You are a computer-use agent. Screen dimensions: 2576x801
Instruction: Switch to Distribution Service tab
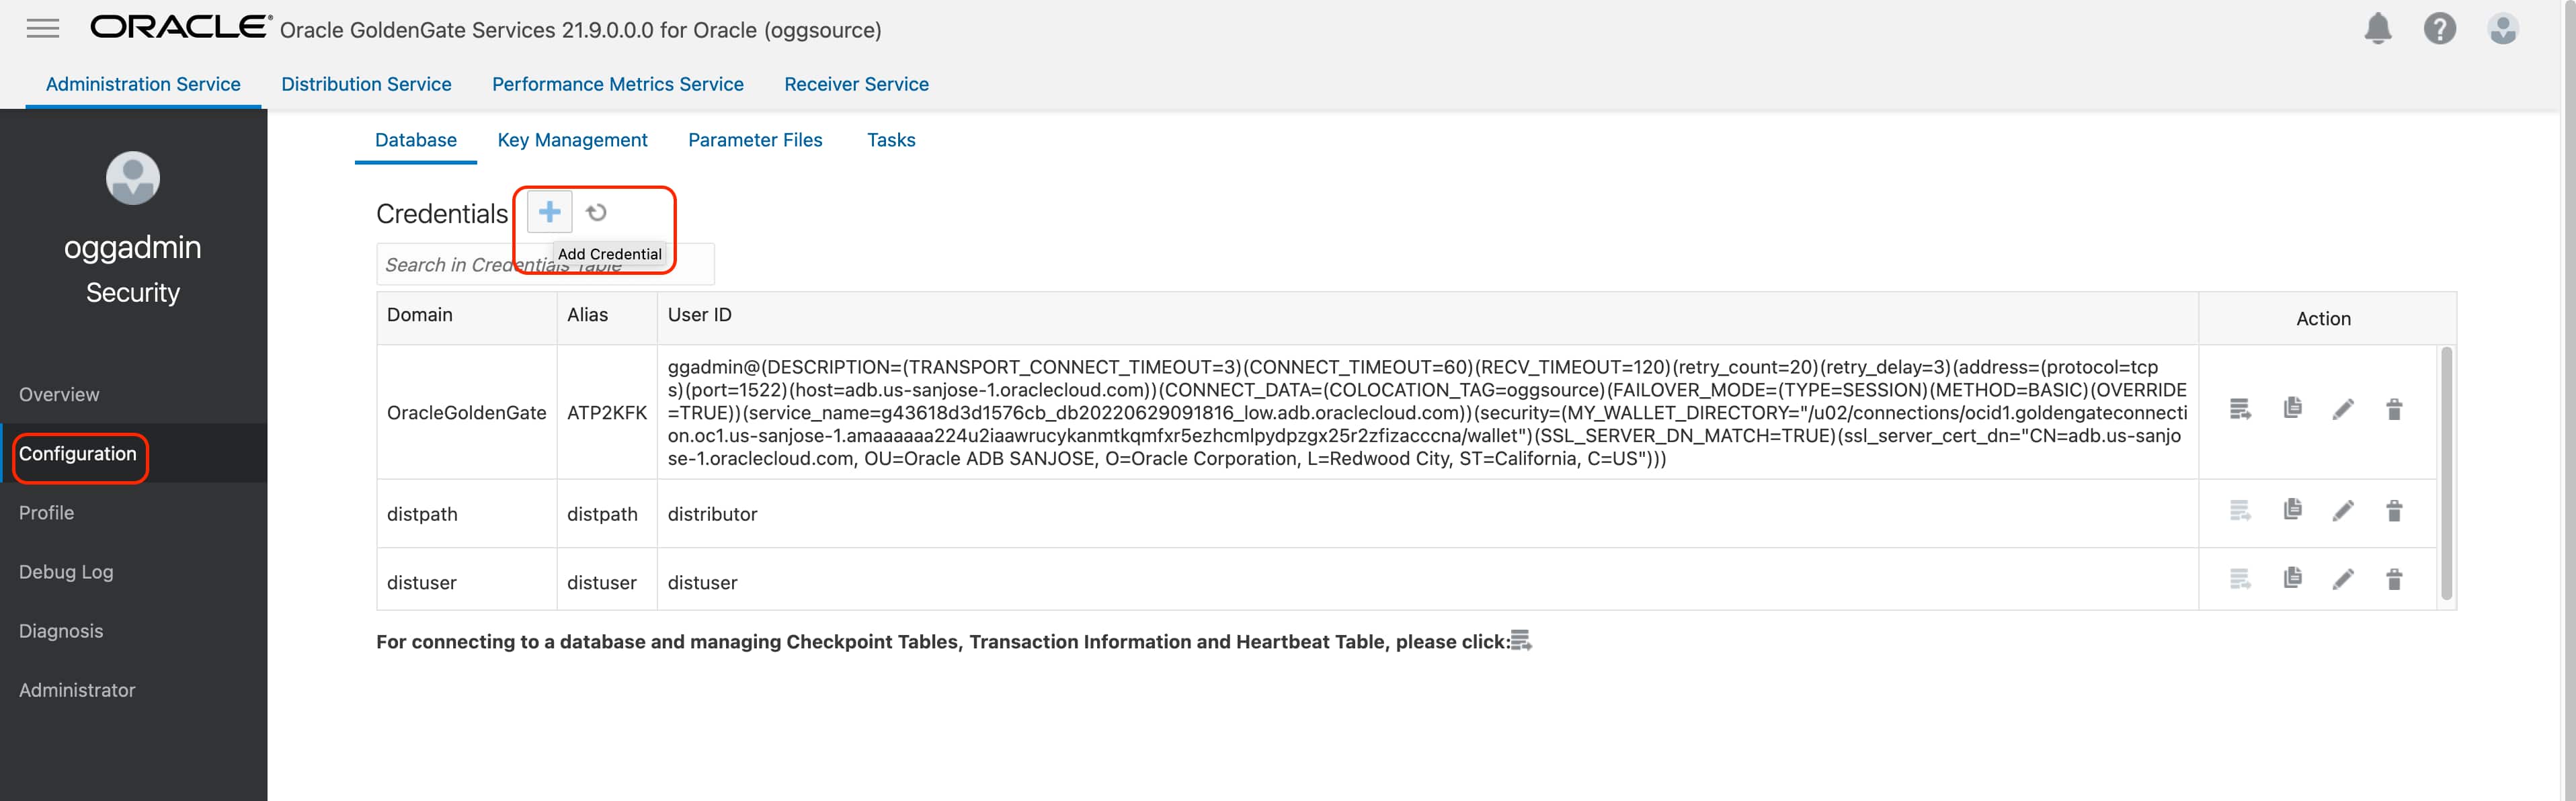(x=366, y=84)
